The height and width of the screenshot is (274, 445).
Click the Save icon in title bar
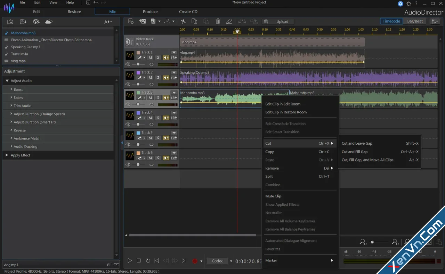88,2
